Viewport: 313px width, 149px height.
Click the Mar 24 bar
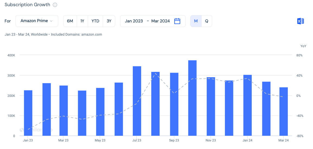coord(284,111)
